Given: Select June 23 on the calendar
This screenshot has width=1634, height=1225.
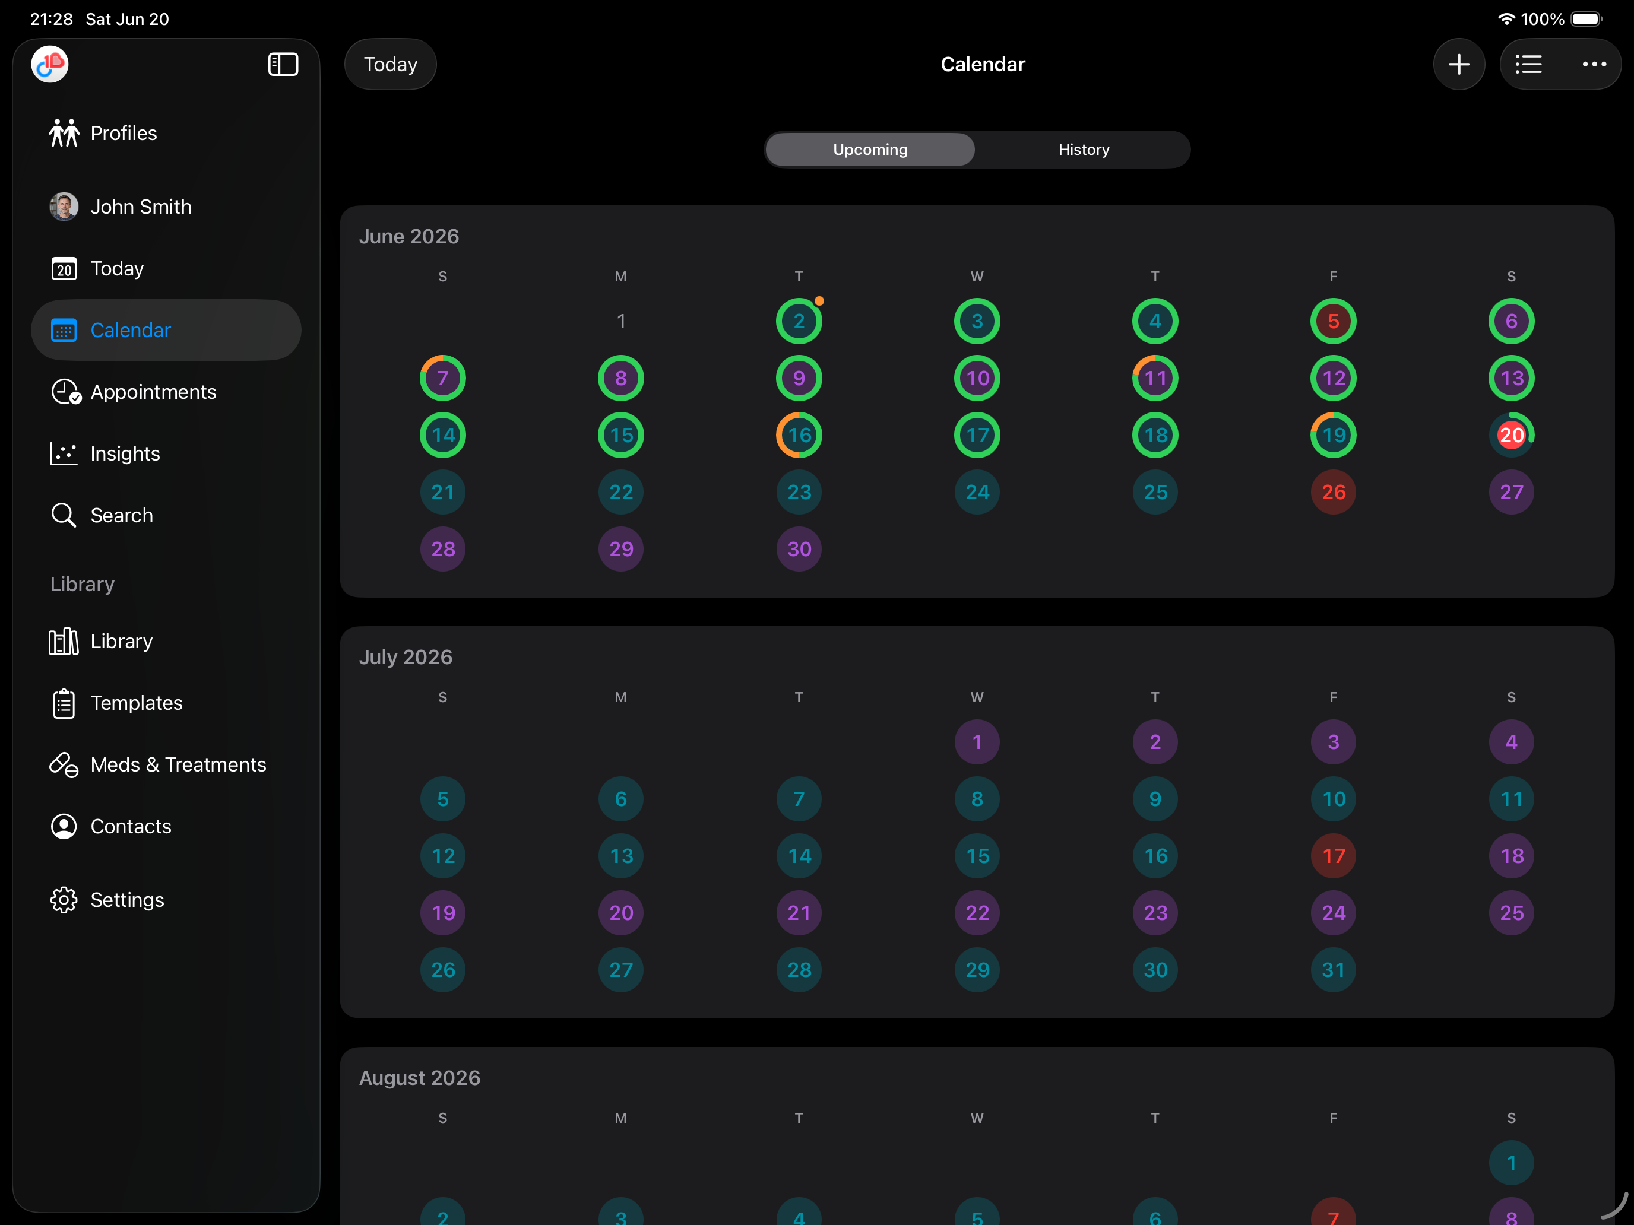Looking at the screenshot, I should [799, 492].
